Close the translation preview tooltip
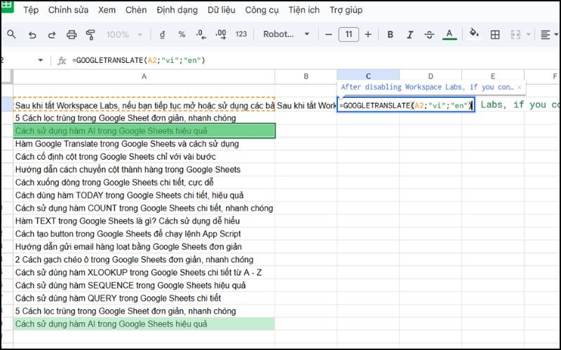The image size is (561, 350). tap(520, 87)
